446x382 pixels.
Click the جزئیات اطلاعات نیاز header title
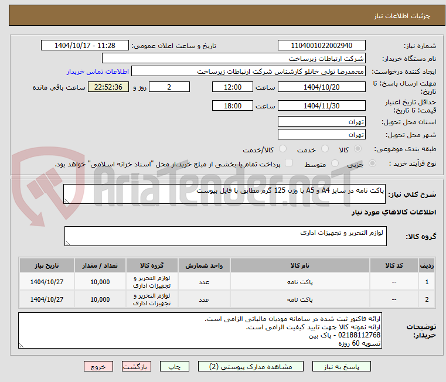pyautogui.click(x=402, y=16)
